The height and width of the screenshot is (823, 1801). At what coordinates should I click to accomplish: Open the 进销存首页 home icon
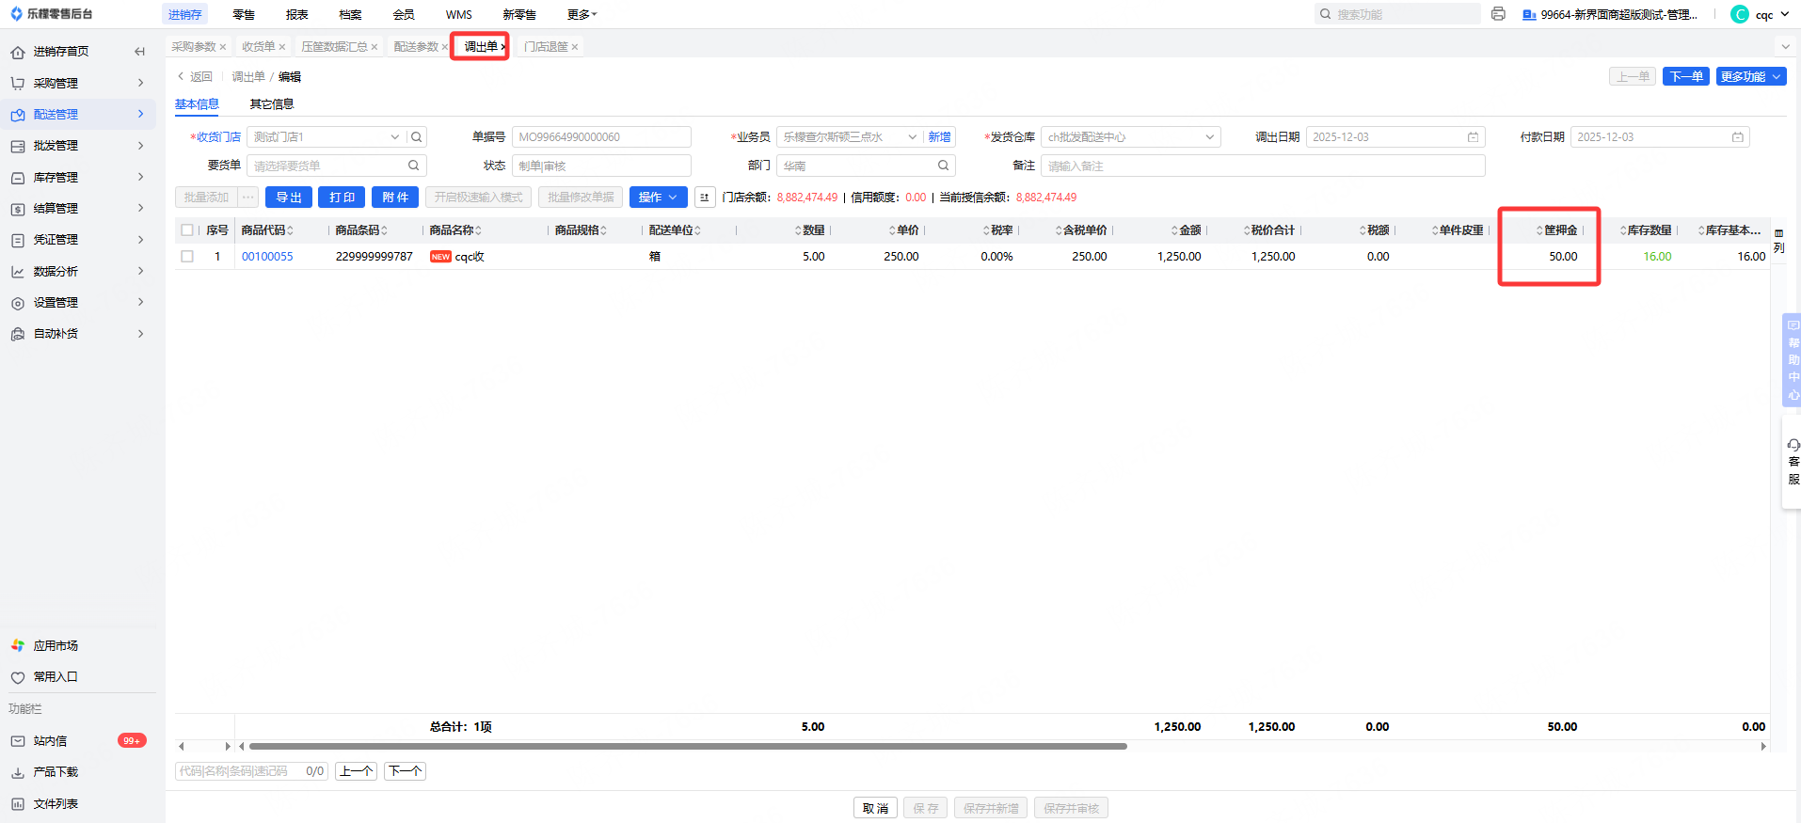pyautogui.click(x=18, y=52)
